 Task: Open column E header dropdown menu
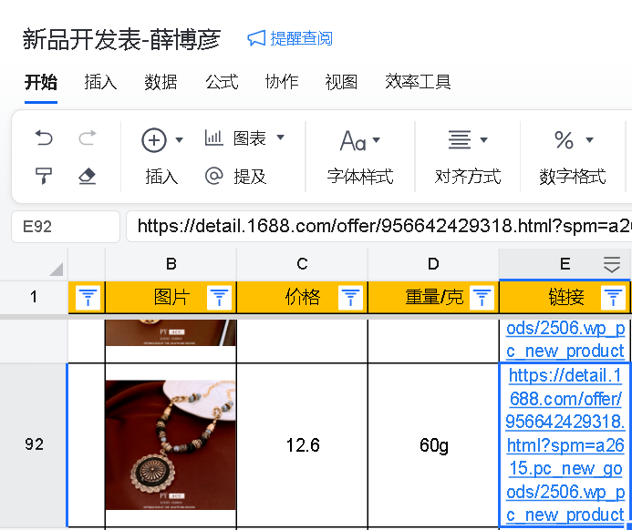[612, 264]
